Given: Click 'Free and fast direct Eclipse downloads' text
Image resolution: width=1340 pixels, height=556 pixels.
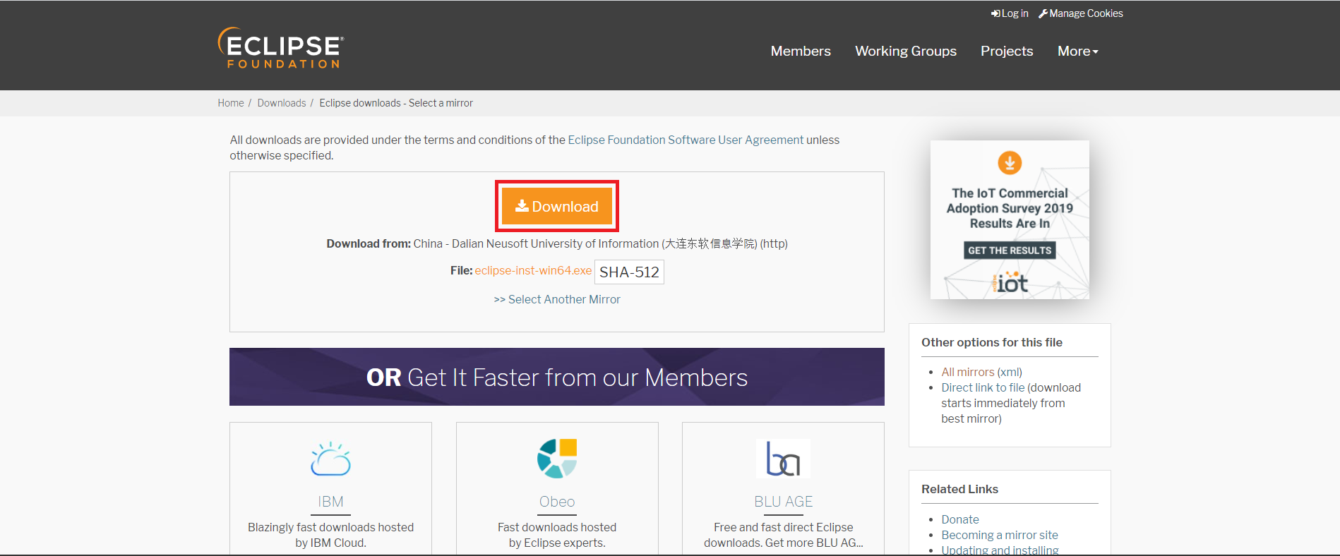Looking at the screenshot, I should (x=783, y=535).
